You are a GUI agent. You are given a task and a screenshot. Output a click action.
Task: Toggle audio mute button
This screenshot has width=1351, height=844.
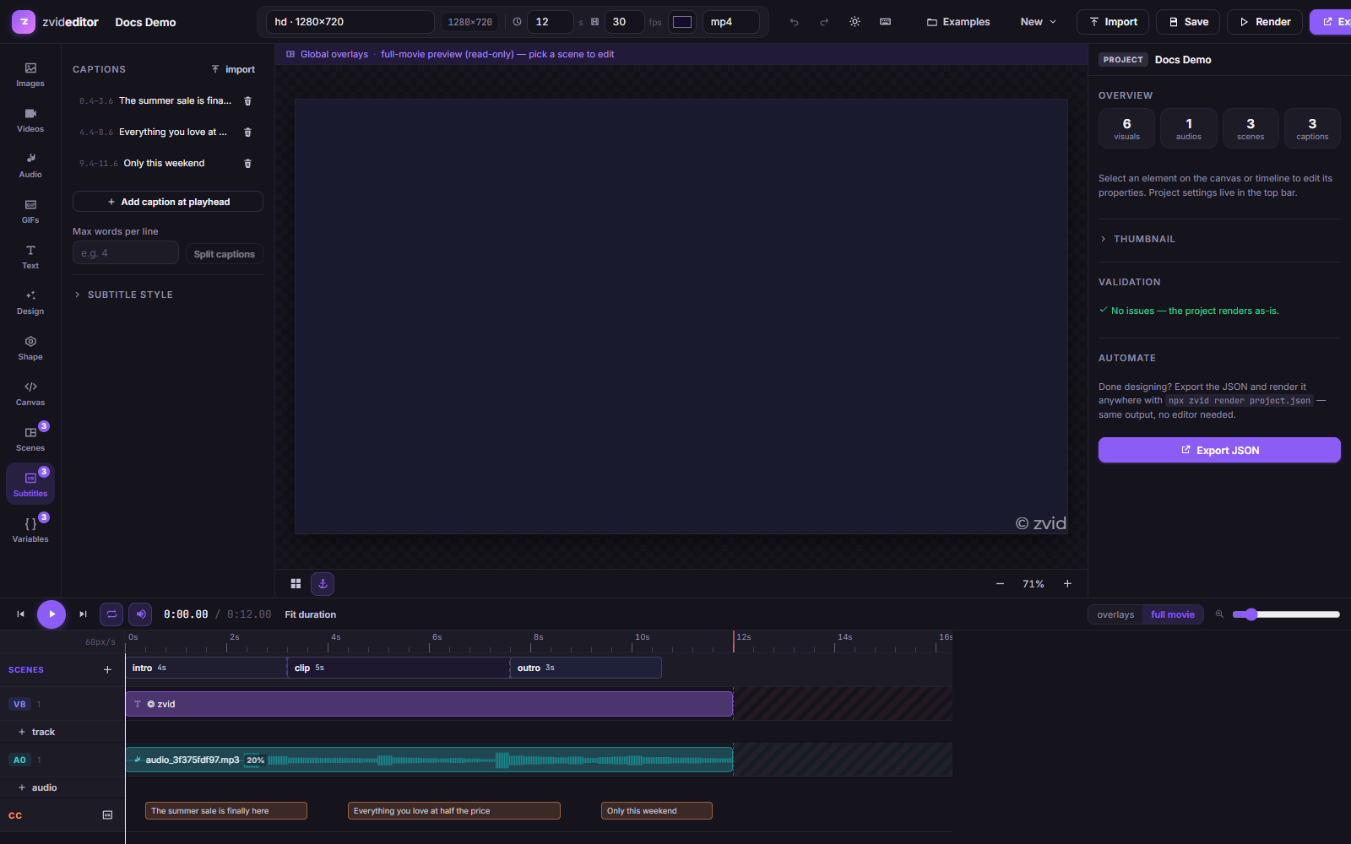(140, 614)
